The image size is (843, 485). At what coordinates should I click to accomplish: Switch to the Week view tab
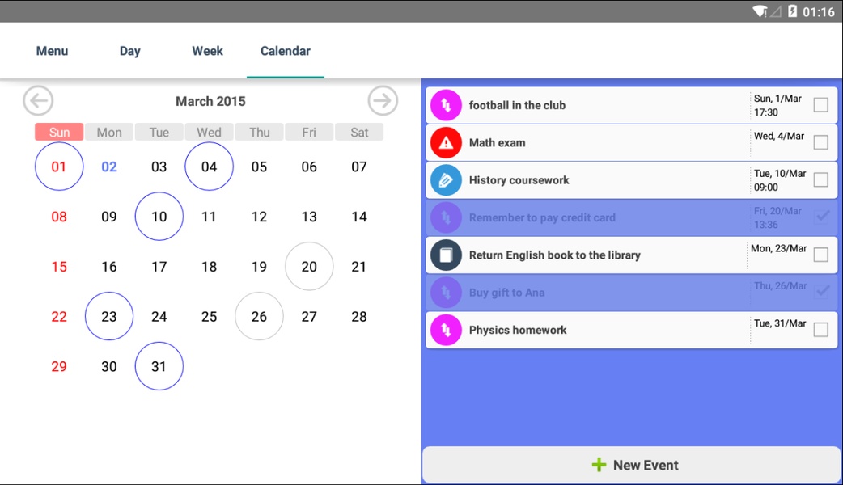(x=208, y=51)
